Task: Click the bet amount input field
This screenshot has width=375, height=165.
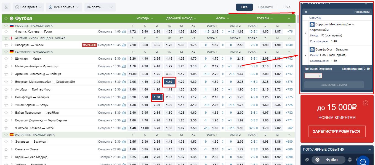Action: tap(313, 76)
